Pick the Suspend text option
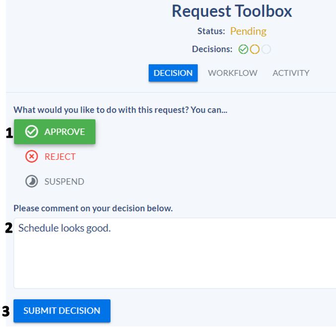Image resolution: width=336 pixels, height=328 pixels. click(64, 181)
